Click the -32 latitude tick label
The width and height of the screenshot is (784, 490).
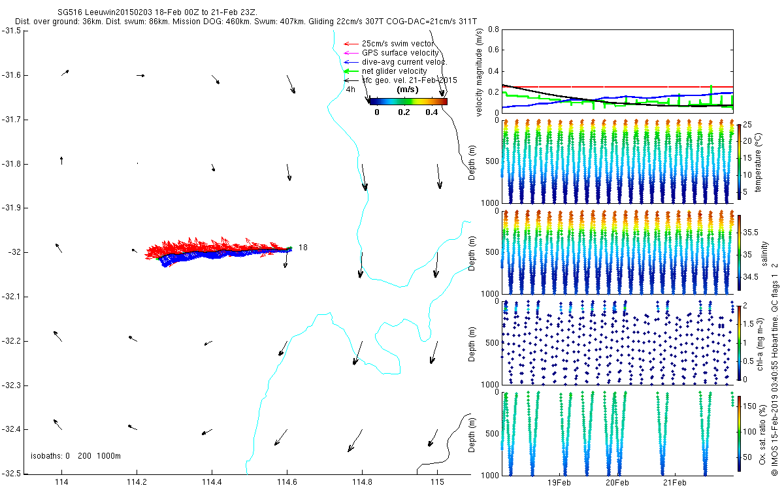[14, 252]
